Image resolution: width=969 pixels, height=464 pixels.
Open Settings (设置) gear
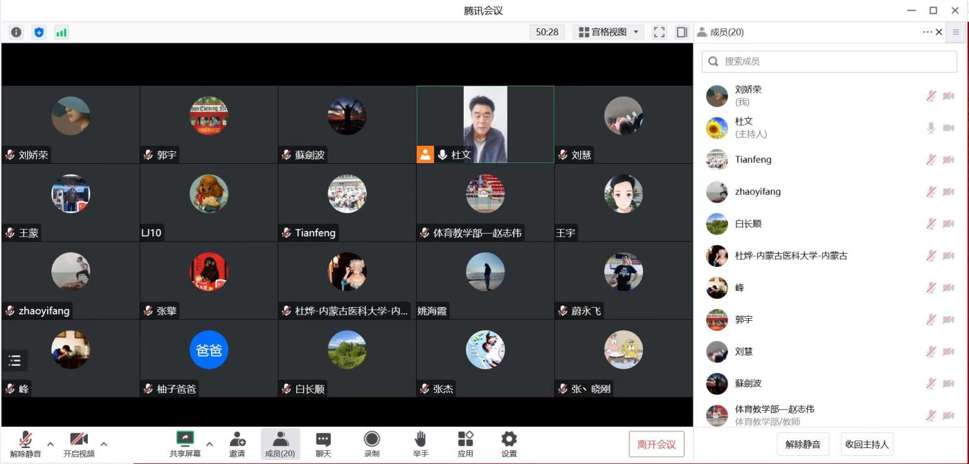(x=509, y=443)
